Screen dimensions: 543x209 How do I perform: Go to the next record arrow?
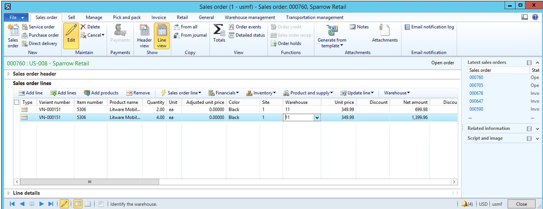42,204
